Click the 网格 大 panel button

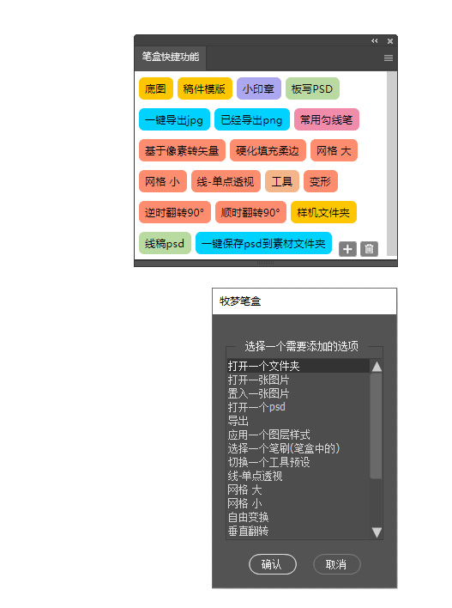point(334,150)
